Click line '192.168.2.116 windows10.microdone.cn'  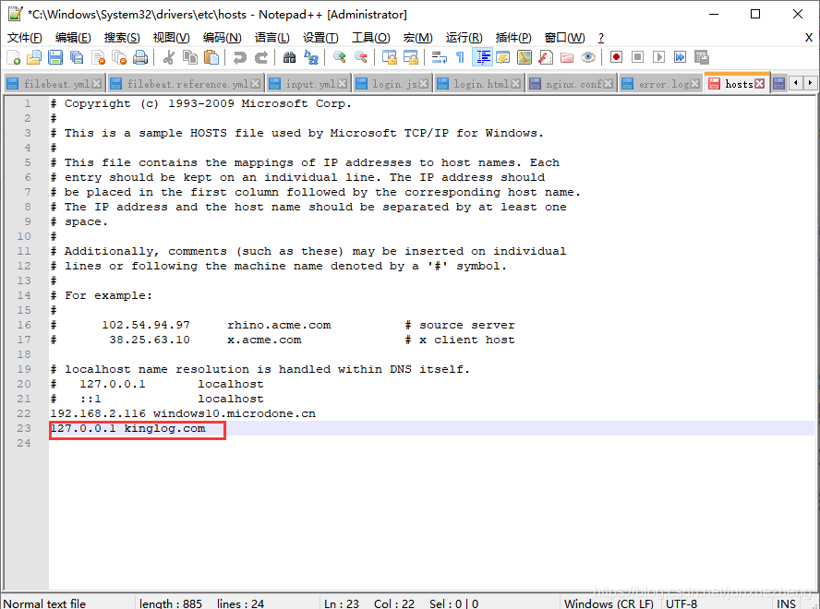[183, 413]
